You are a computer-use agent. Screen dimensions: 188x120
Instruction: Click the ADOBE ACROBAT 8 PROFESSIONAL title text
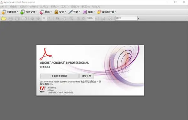coord(64,63)
